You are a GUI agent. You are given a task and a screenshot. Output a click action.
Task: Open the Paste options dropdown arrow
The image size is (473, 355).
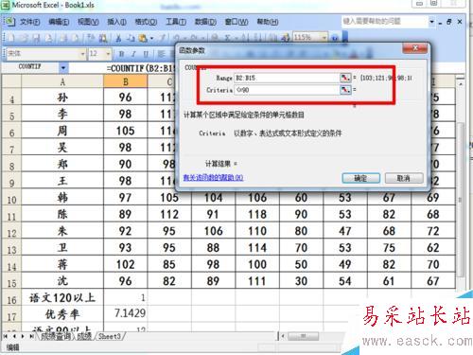151,38
